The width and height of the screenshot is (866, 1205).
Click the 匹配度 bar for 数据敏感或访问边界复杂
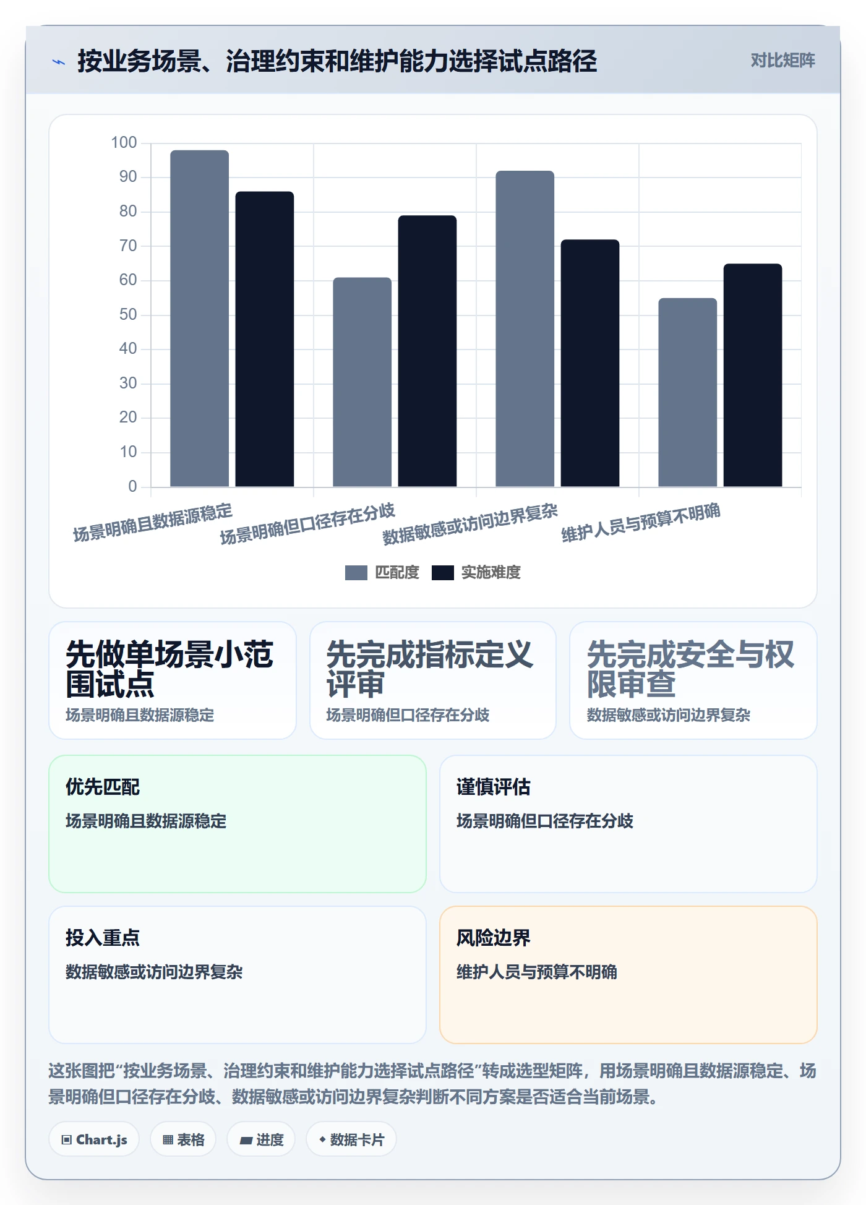point(525,328)
